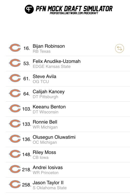Click the PFN logo icon in header
Screen dimensions: 130x196
pyautogui.click(x=29, y=9)
